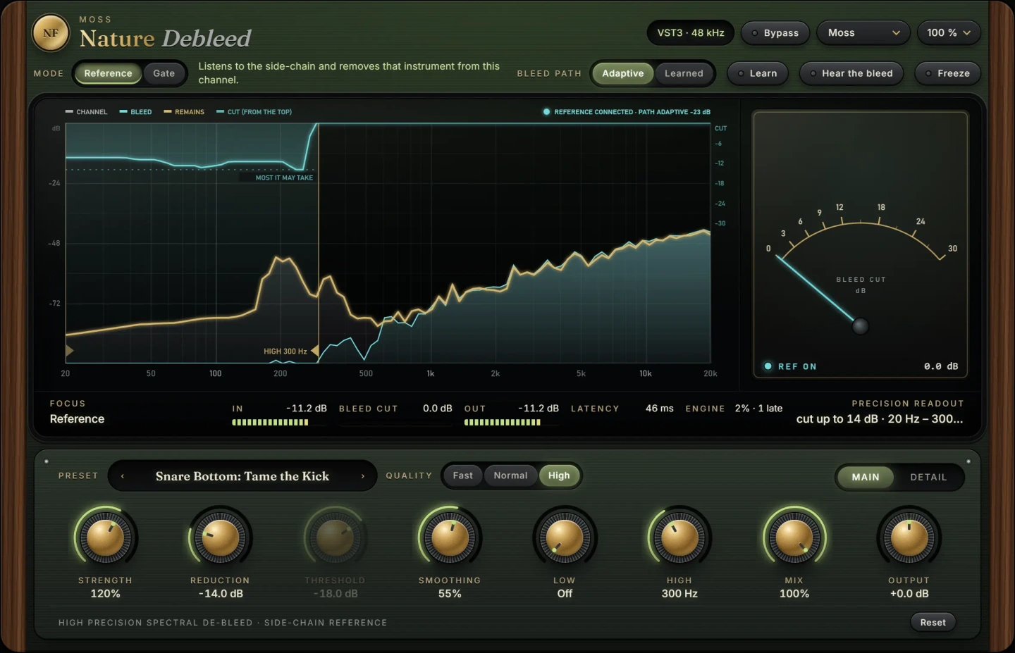The height and width of the screenshot is (653, 1015).
Task: Click the 46 ms latency value
Action: point(660,409)
